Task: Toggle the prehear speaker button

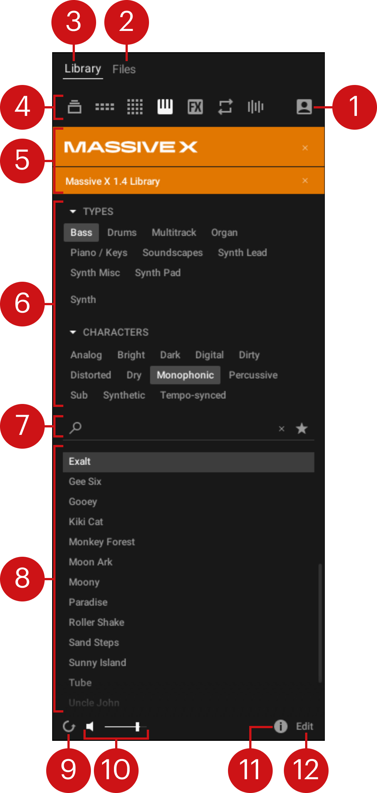Action: pyautogui.click(x=90, y=726)
